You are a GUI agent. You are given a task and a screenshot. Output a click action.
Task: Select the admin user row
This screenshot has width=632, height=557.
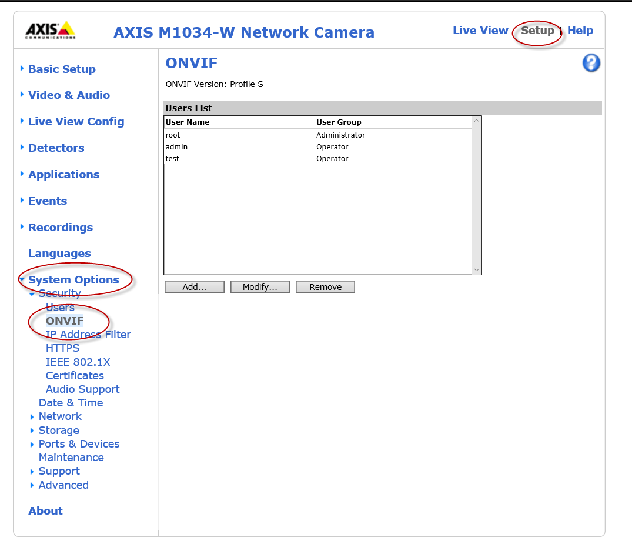coord(318,147)
